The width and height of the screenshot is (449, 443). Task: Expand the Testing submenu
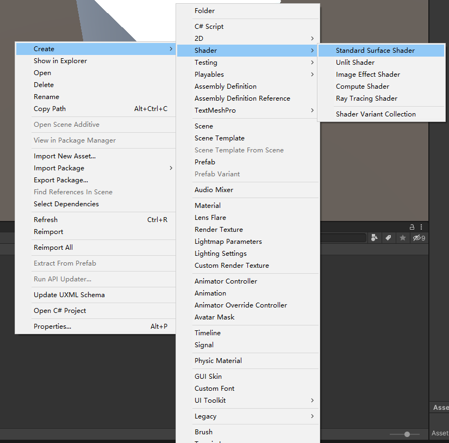click(248, 63)
